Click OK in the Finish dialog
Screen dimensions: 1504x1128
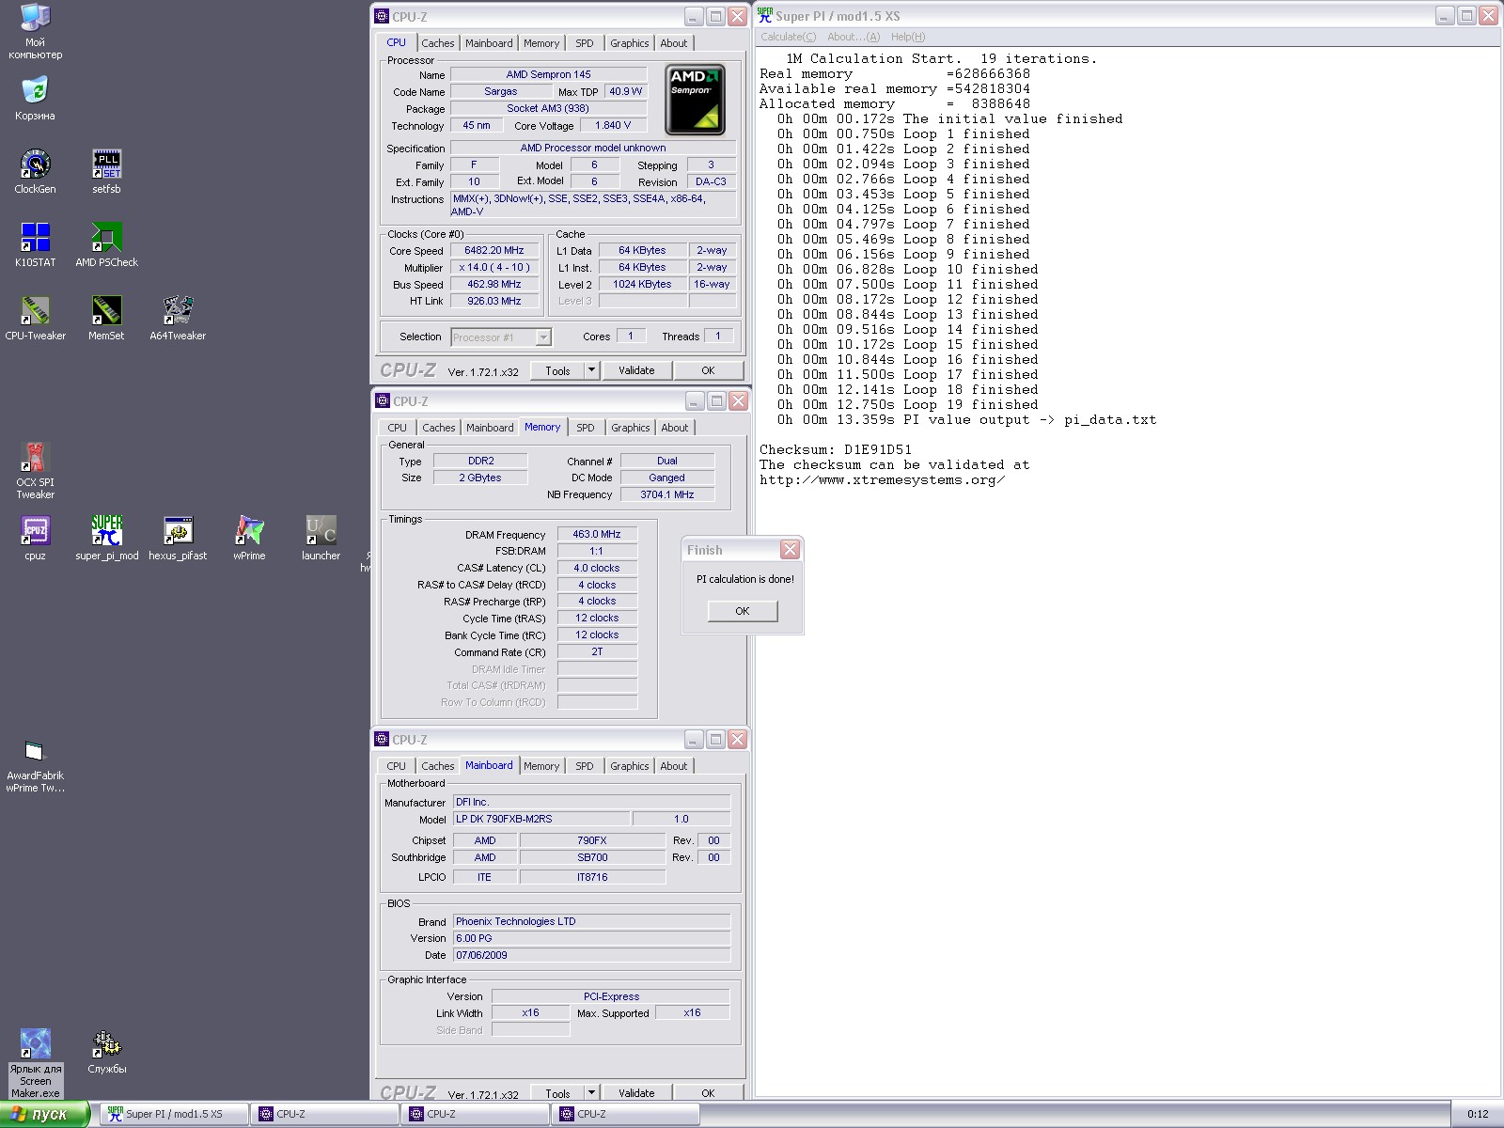point(743,611)
